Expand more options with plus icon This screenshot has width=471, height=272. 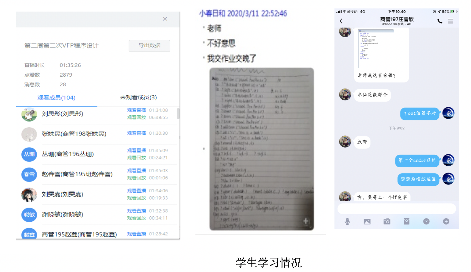[x=446, y=221]
